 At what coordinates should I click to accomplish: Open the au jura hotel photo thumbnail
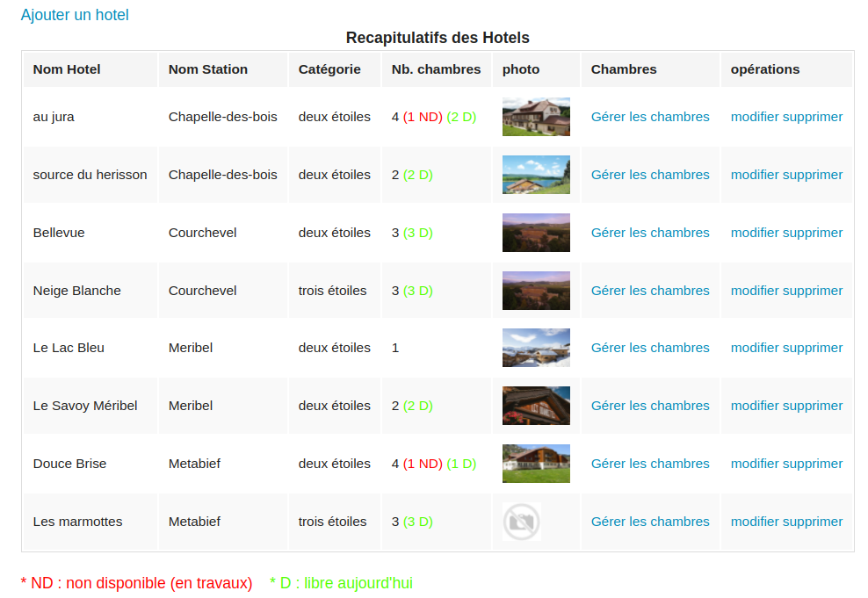pos(536,117)
